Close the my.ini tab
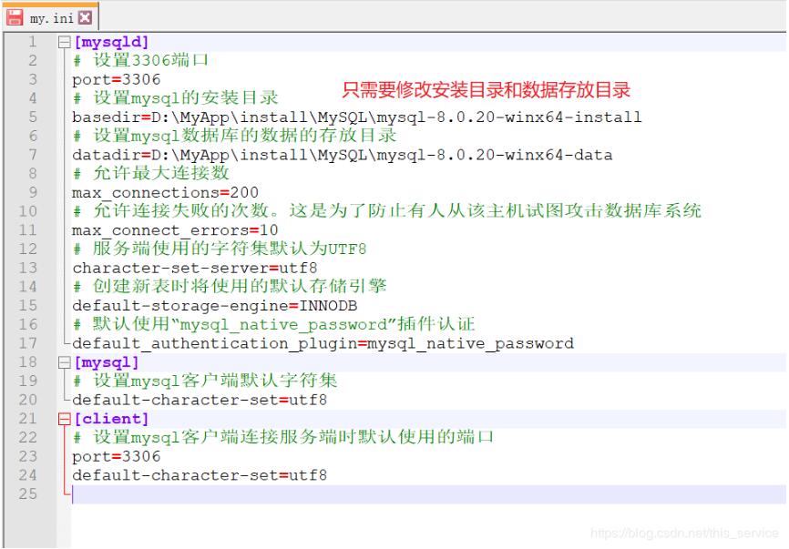 pos(86,17)
